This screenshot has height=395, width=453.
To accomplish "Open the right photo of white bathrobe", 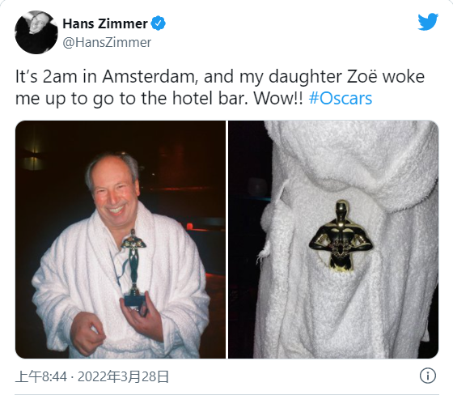I will tap(333, 240).
